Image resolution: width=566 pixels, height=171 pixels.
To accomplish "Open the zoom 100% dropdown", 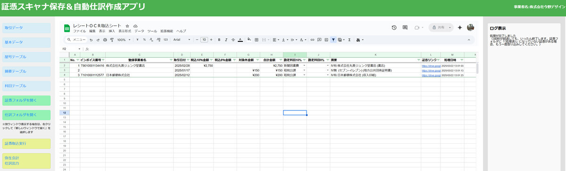I will point(124,40).
